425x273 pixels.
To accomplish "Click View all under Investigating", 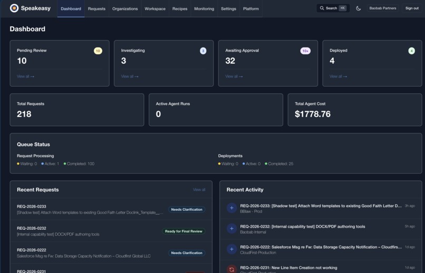I will point(130,76).
